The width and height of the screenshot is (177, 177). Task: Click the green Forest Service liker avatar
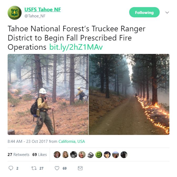coord(99,154)
